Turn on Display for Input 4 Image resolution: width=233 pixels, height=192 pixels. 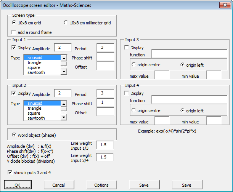pyautogui.click(x=127, y=93)
